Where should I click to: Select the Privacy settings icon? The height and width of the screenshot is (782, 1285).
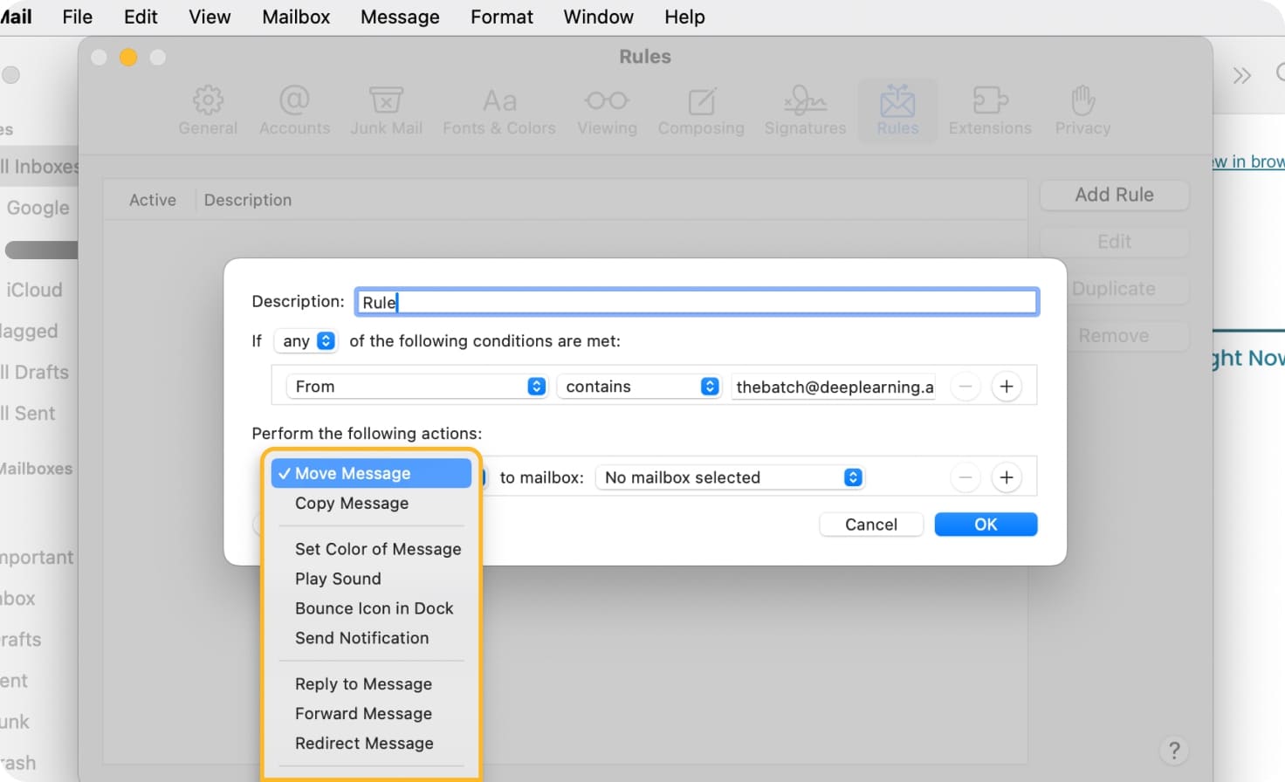coord(1082,108)
